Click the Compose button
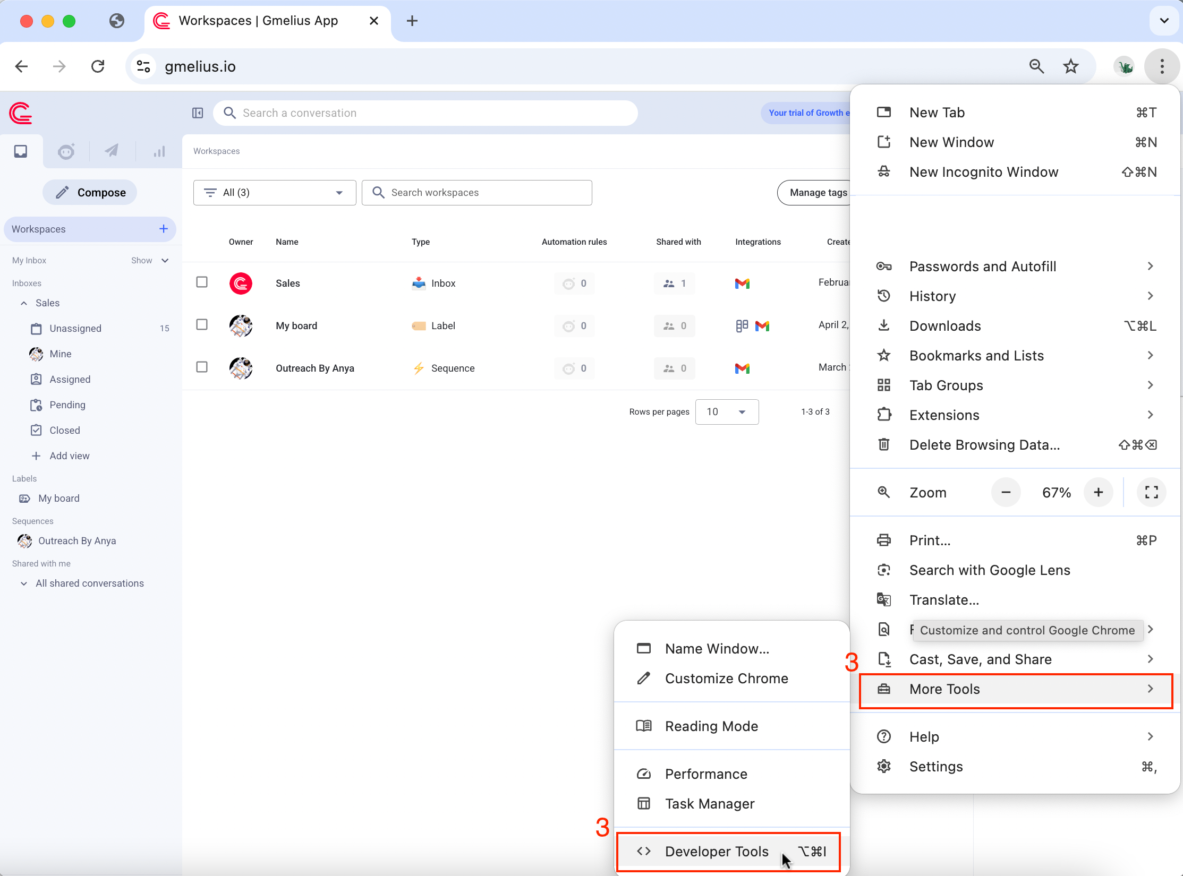This screenshot has width=1183, height=876. [x=90, y=192]
